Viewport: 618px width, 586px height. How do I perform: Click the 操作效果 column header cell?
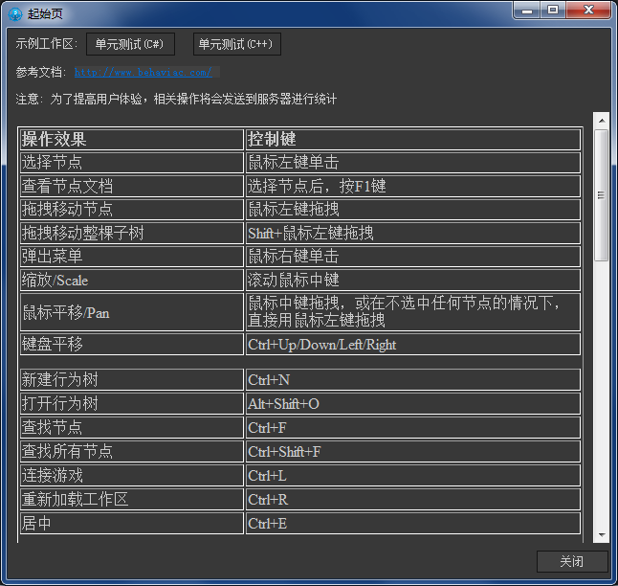point(131,139)
